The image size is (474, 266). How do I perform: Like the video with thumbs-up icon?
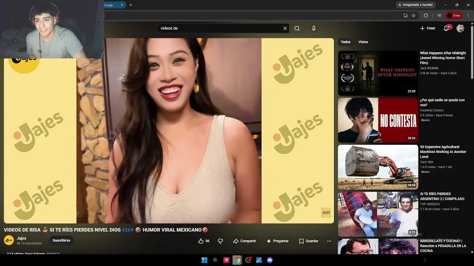click(201, 241)
